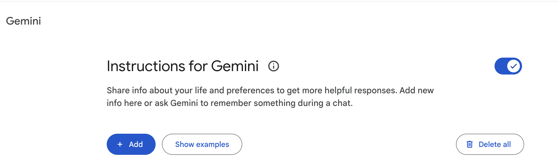
Task: Click the plus icon in the Add button
Action: click(x=120, y=144)
